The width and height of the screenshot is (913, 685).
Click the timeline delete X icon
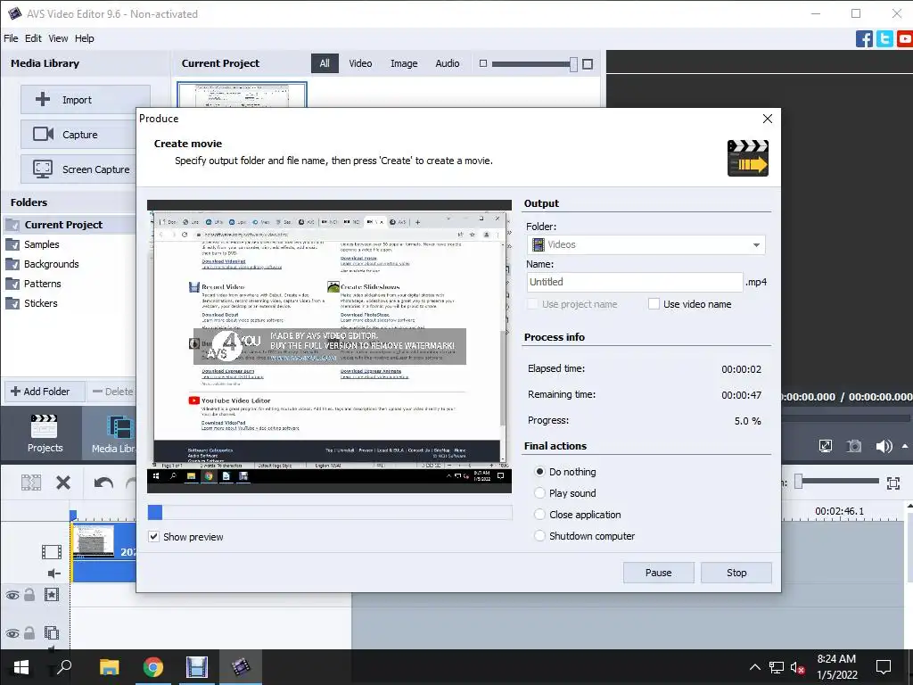63,483
